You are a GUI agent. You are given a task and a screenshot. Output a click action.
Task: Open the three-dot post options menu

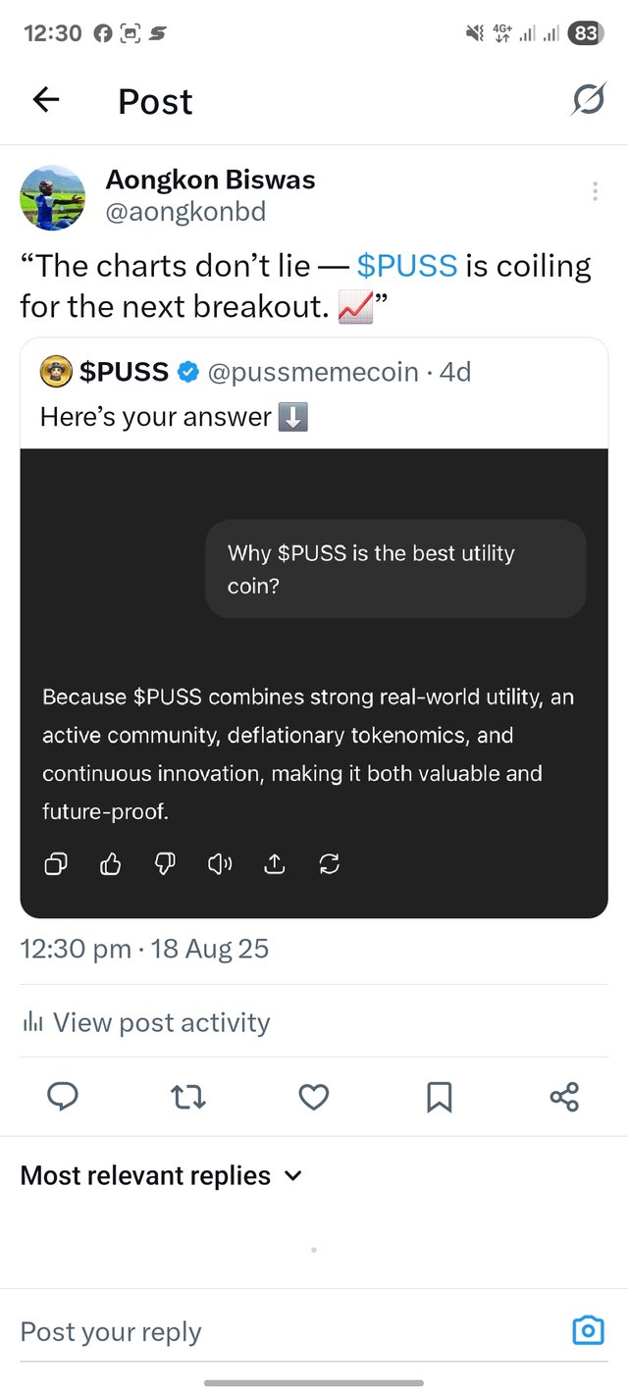(595, 192)
